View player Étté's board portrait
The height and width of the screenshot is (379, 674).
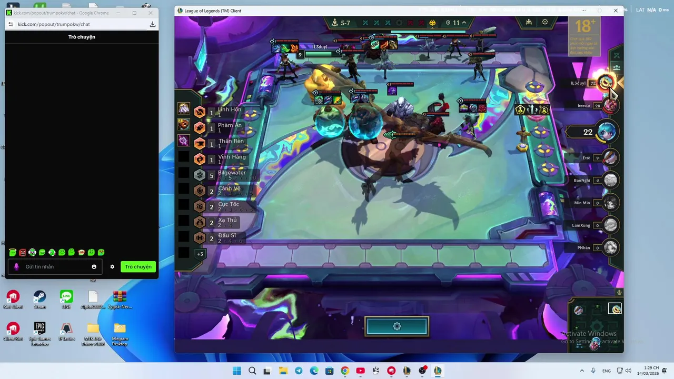coord(611,157)
